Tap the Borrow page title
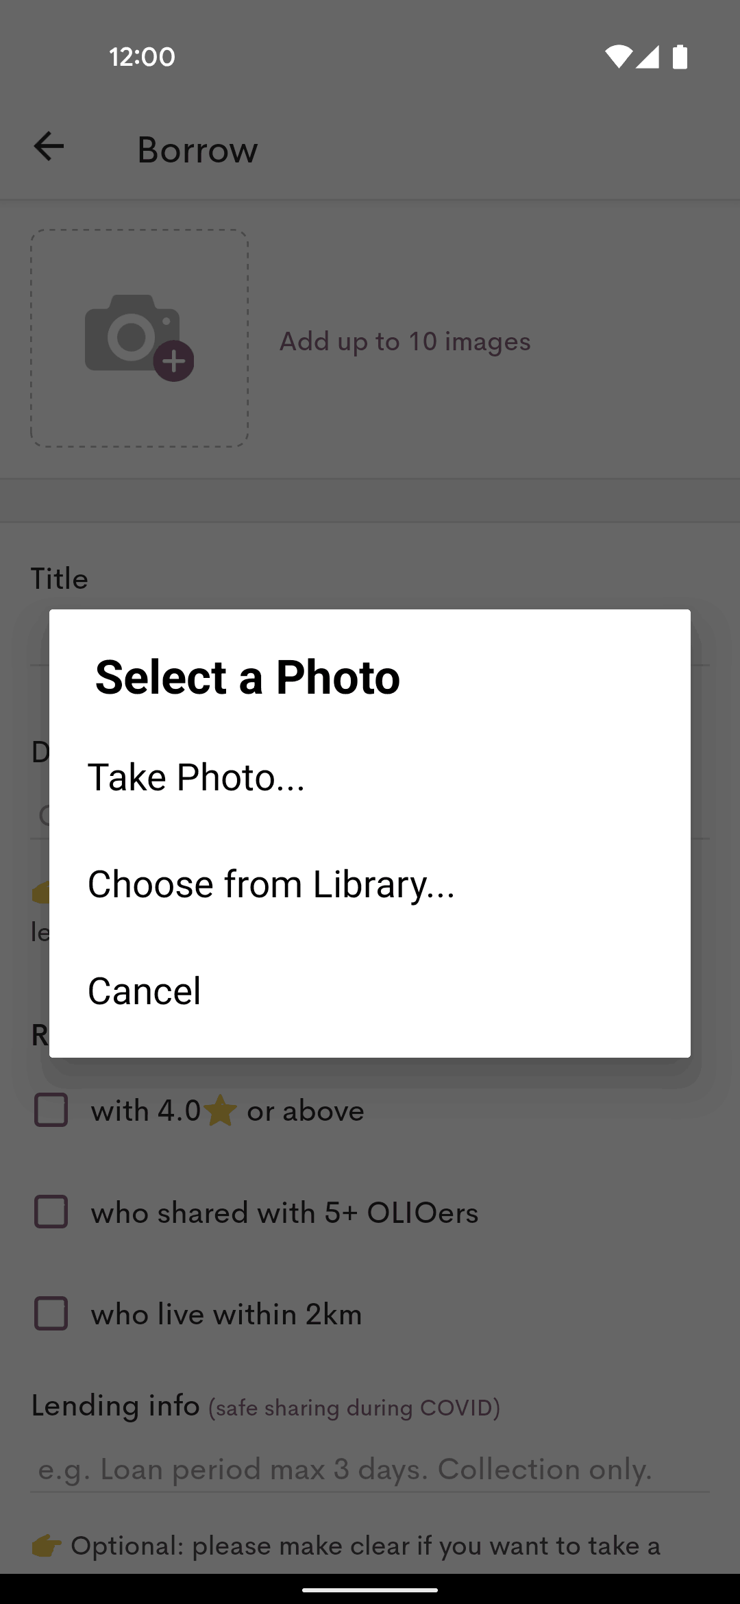 click(x=197, y=150)
